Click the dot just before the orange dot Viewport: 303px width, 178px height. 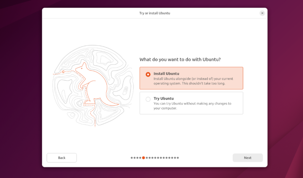click(141, 158)
